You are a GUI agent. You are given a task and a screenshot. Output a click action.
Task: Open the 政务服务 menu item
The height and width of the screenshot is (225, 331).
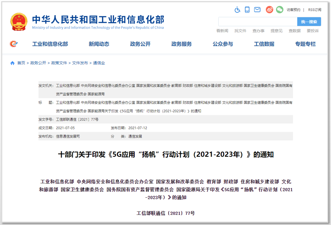coord(182,44)
